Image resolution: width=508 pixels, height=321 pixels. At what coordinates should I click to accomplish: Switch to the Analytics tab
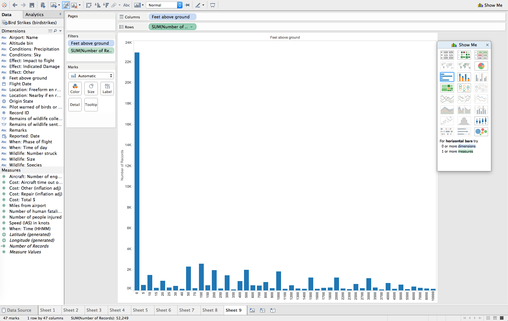pos(34,14)
